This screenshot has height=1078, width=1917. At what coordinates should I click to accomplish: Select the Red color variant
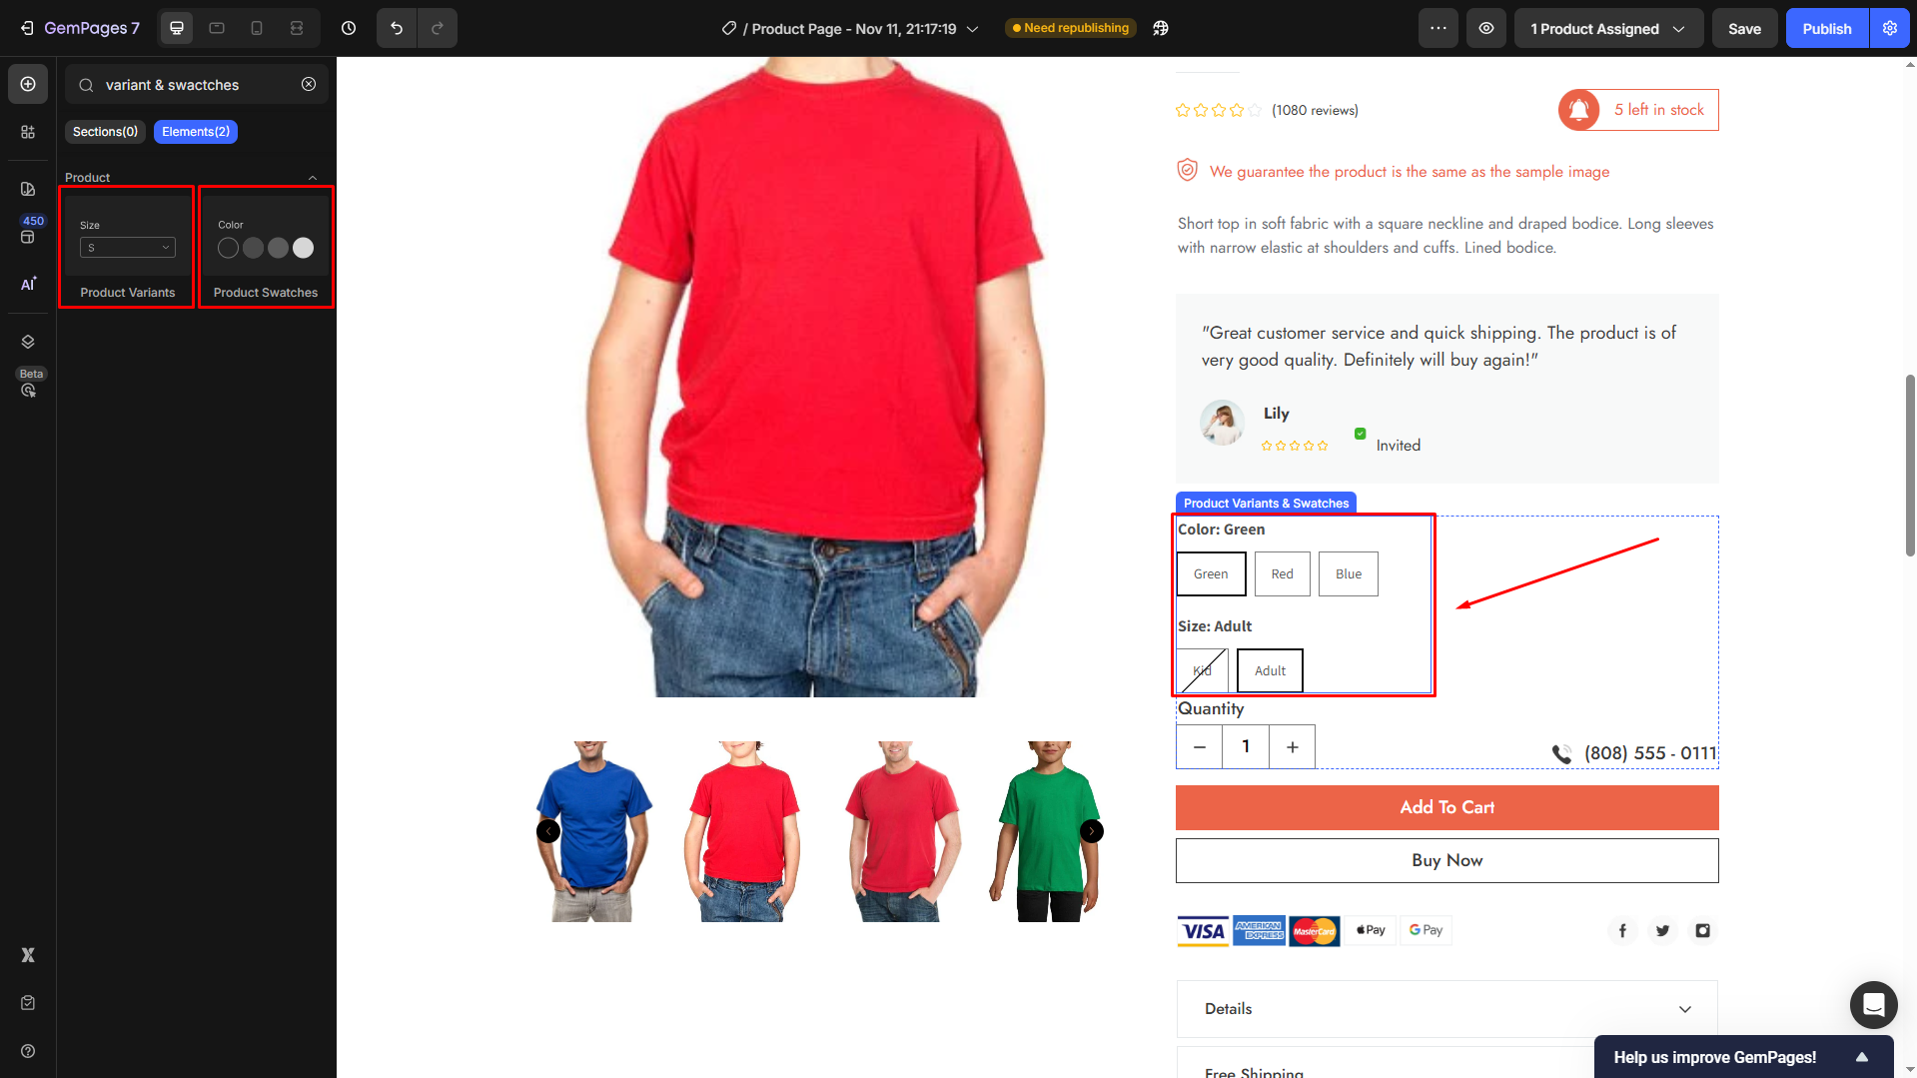point(1283,574)
